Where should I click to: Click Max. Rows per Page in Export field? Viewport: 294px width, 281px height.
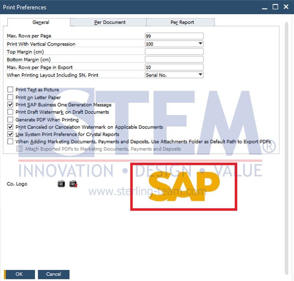click(x=174, y=67)
